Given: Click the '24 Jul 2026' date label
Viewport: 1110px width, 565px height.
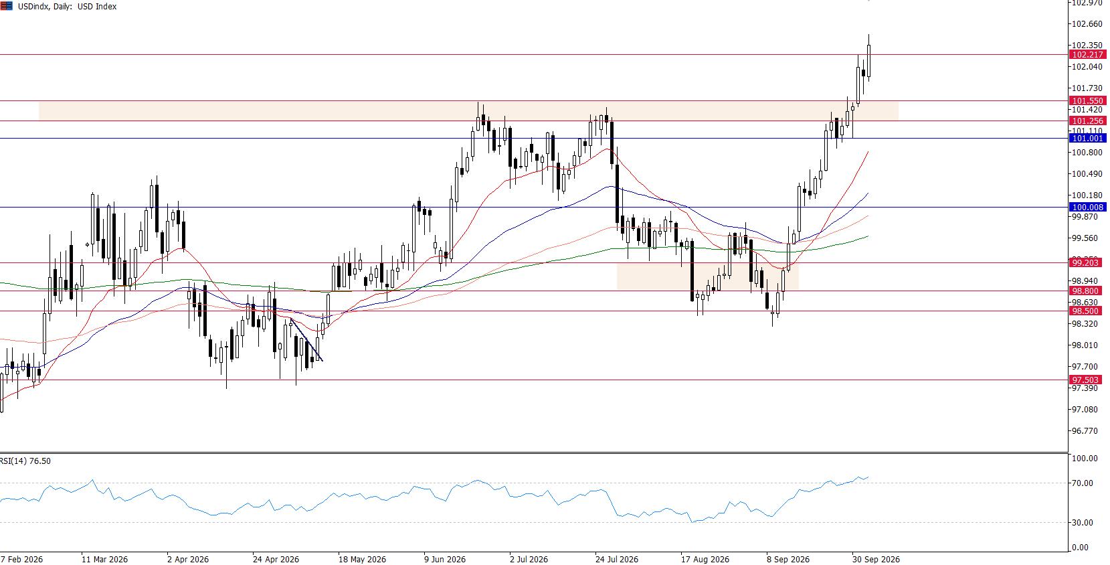Looking at the screenshot, I should (x=617, y=559).
